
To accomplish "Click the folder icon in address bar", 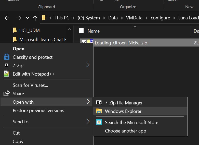I will click(x=44, y=18).
